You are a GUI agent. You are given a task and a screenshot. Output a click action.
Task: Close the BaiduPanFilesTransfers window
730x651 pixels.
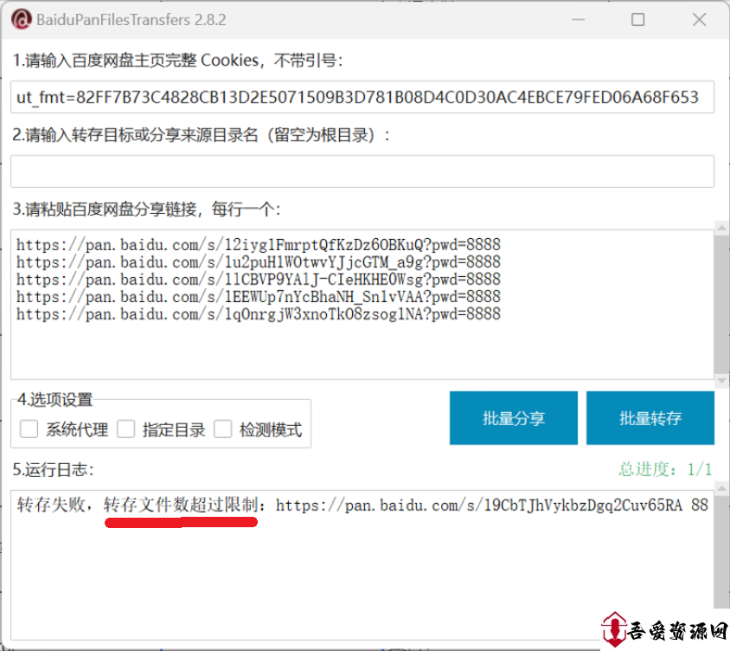699,20
